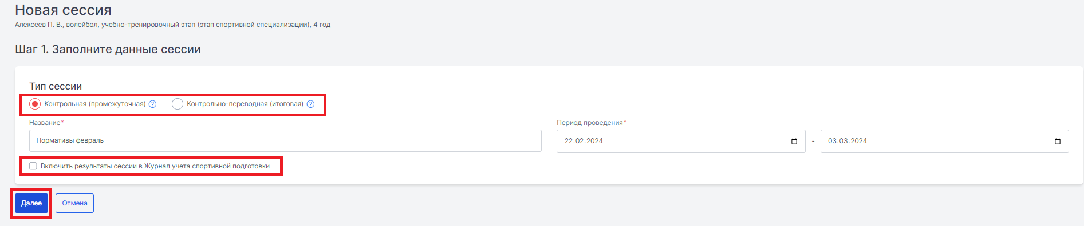The width and height of the screenshot is (1084, 226).
Task: Focus the start date field 22.02.2024
Action: (x=681, y=141)
